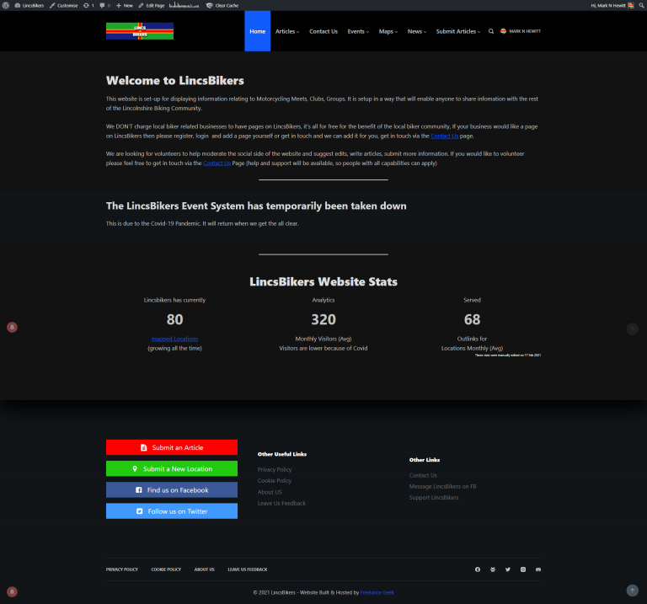Expand the Maps dropdown menu
This screenshot has width=647, height=604.
coord(388,31)
